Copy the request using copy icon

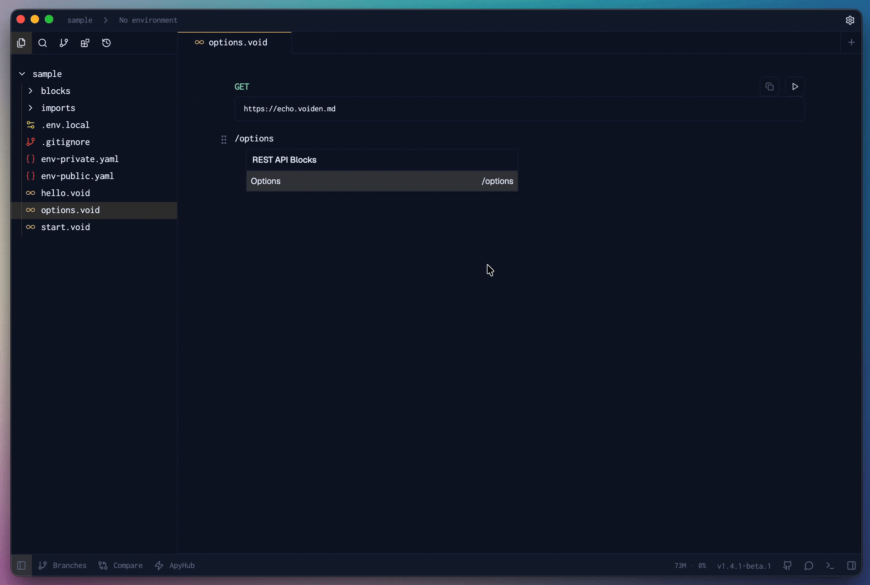coord(769,87)
